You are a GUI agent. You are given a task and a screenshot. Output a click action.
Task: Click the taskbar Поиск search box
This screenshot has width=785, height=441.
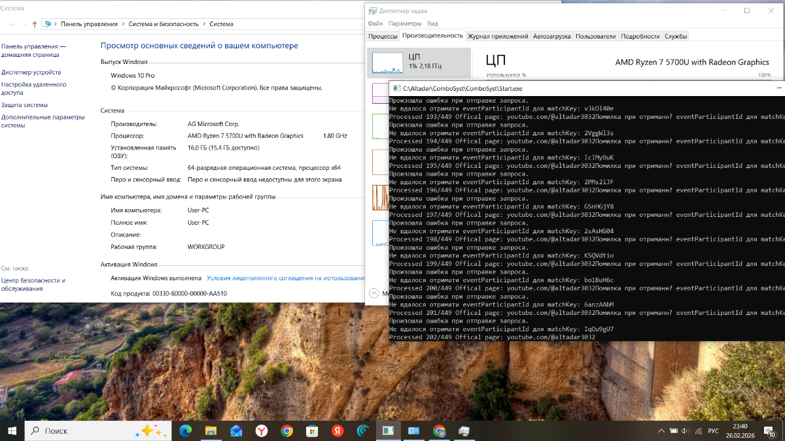click(x=98, y=431)
